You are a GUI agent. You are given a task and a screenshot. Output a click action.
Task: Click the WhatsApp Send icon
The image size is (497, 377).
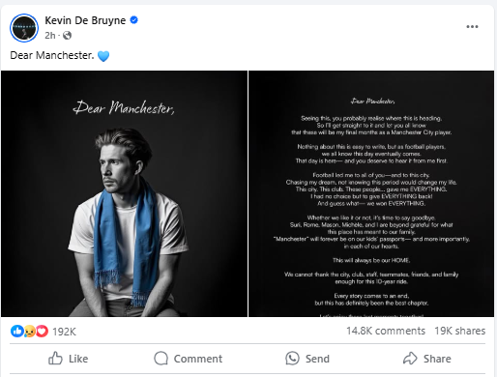point(292,359)
